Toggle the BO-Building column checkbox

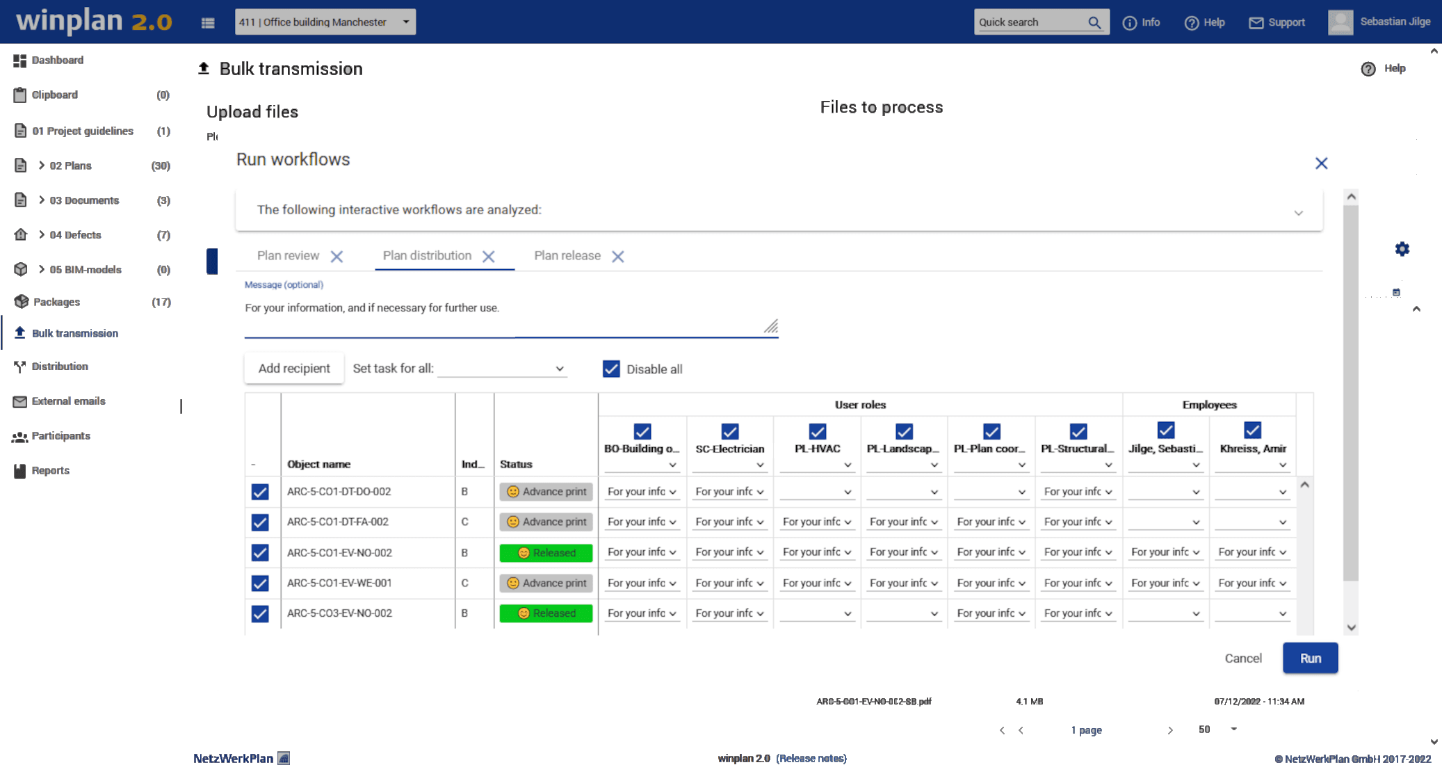642,431
